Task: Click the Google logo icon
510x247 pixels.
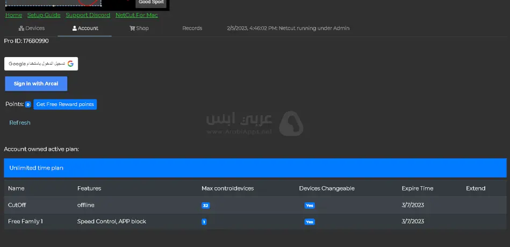Action: click(70, 64)
